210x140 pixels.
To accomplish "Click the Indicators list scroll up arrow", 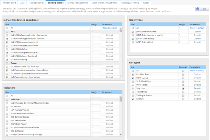I will tap(121, 96).
